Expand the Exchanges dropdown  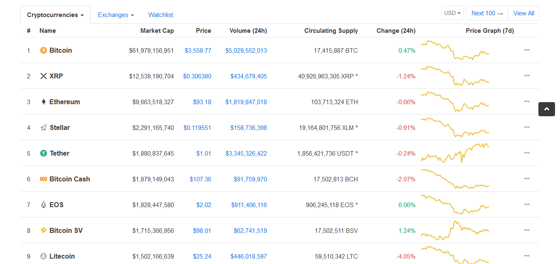[x=116, y=15]
